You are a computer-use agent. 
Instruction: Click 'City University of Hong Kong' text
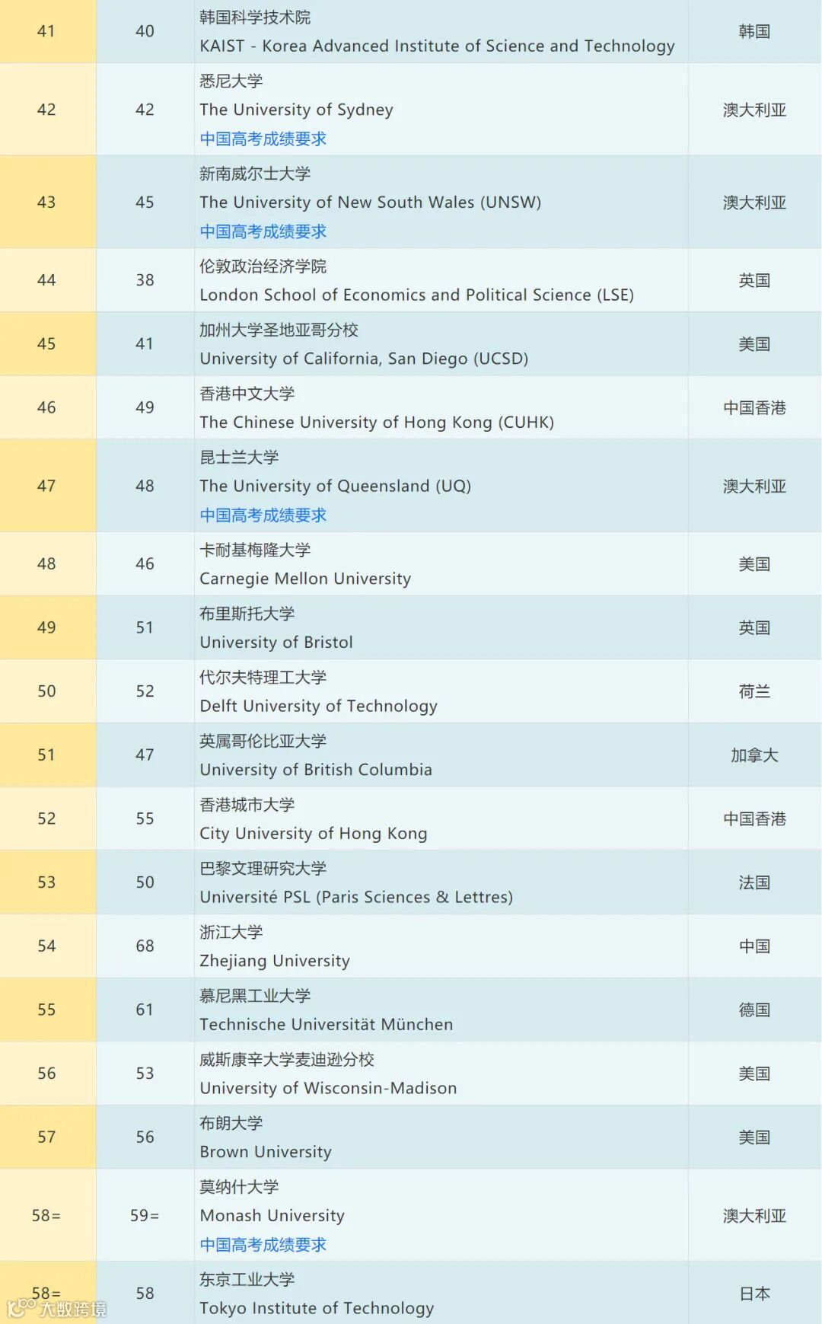(314, 834)
